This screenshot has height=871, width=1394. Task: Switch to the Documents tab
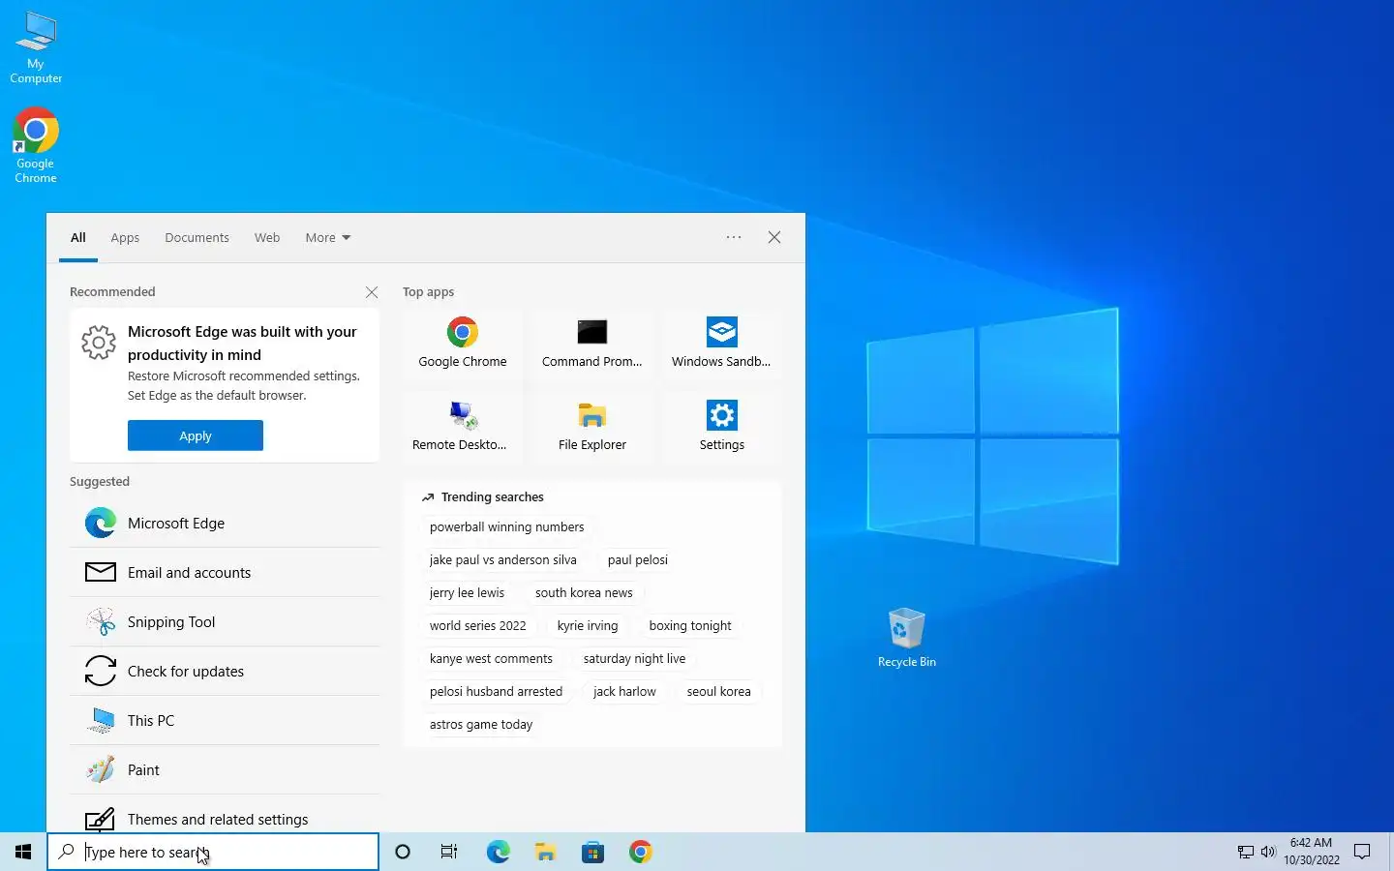(x=197, y=237)
